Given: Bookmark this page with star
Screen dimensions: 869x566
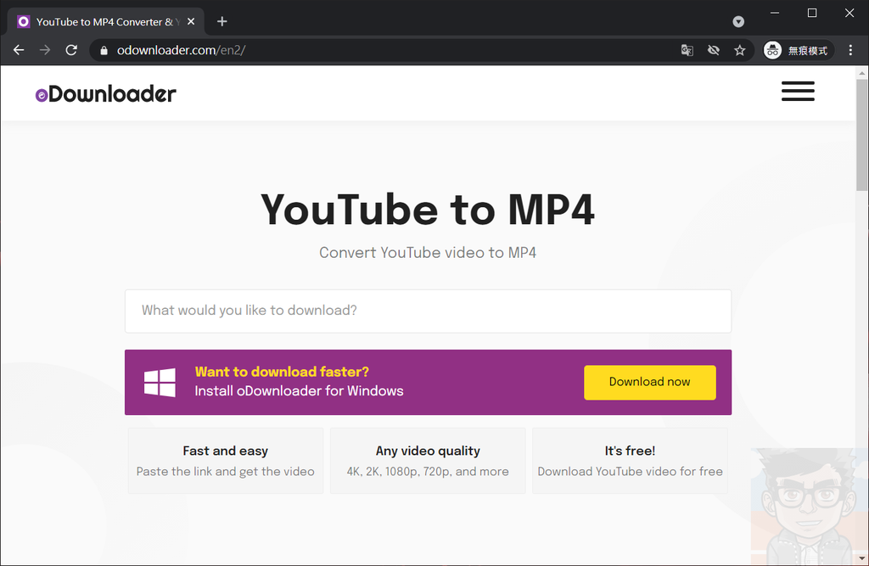Looking at the screenshot, I should [740, 50].
